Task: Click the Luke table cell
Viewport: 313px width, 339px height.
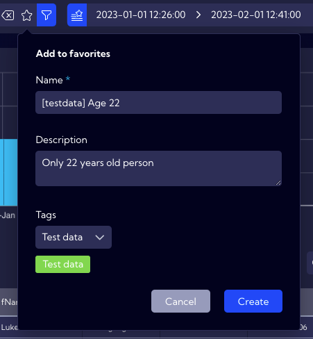Action: coord(9,327)
